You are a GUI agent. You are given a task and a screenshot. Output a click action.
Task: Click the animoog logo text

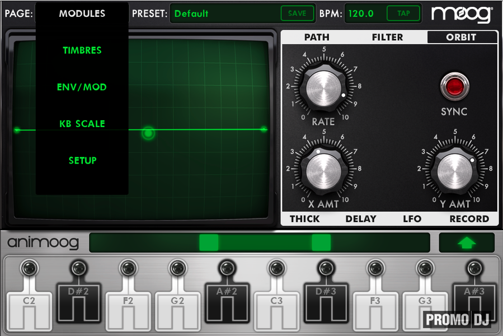coord(43,243)
